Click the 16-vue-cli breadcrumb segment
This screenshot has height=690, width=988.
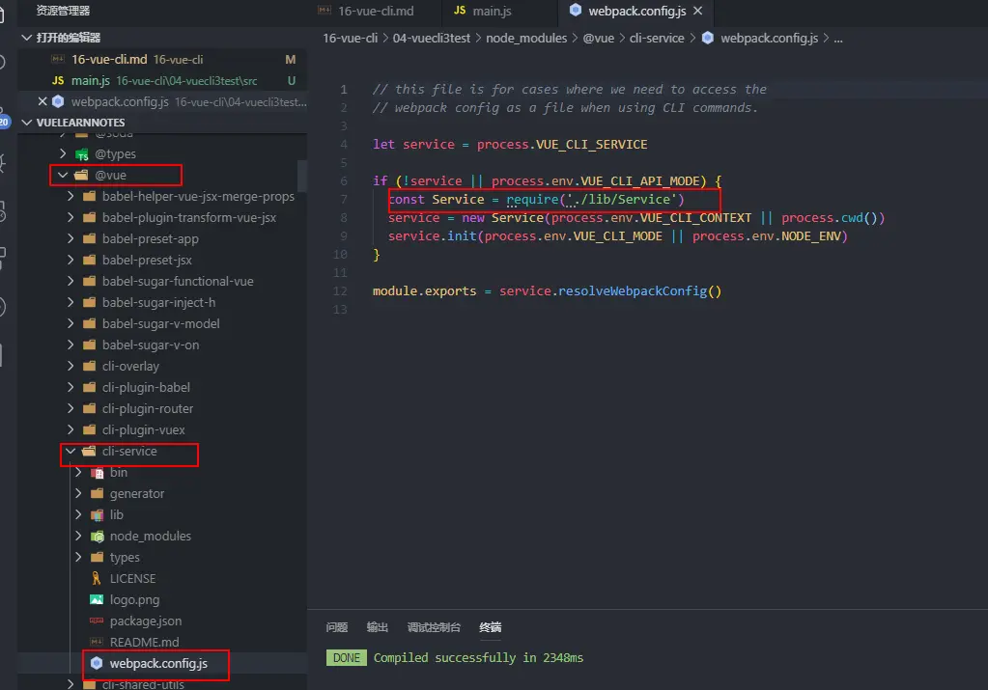[x=350, y=38]
